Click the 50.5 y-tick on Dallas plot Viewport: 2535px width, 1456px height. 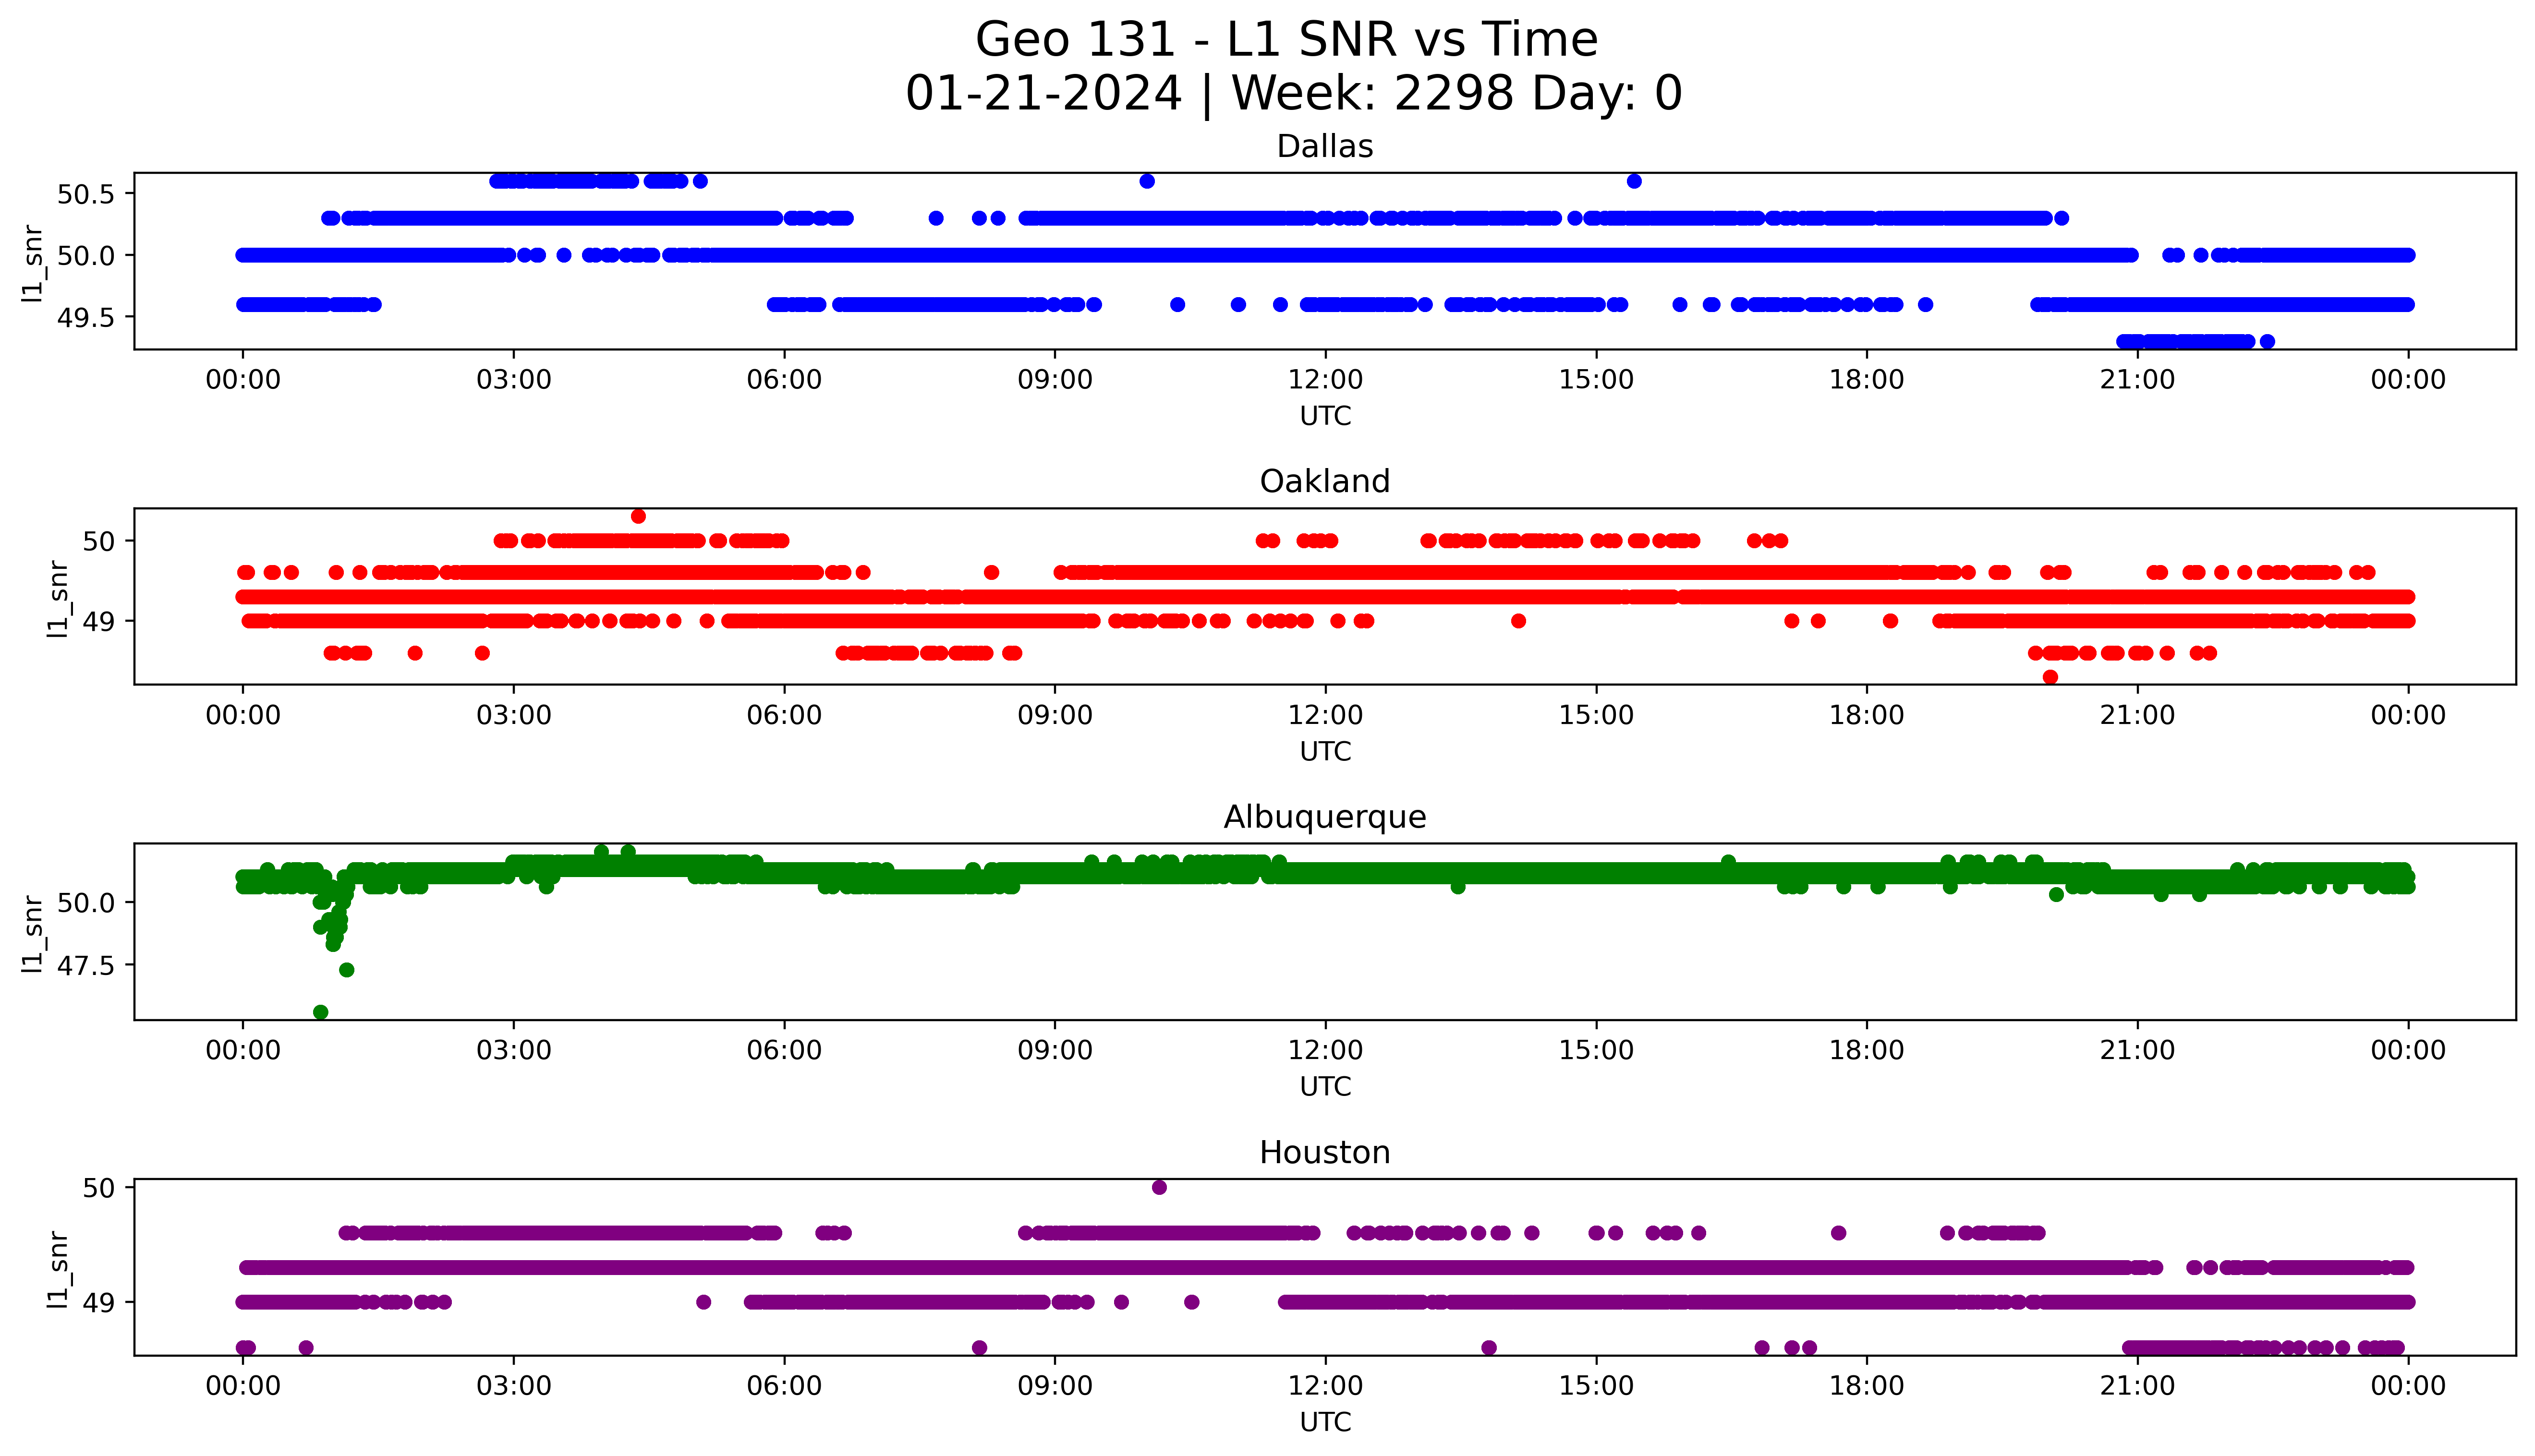[86, 194]
